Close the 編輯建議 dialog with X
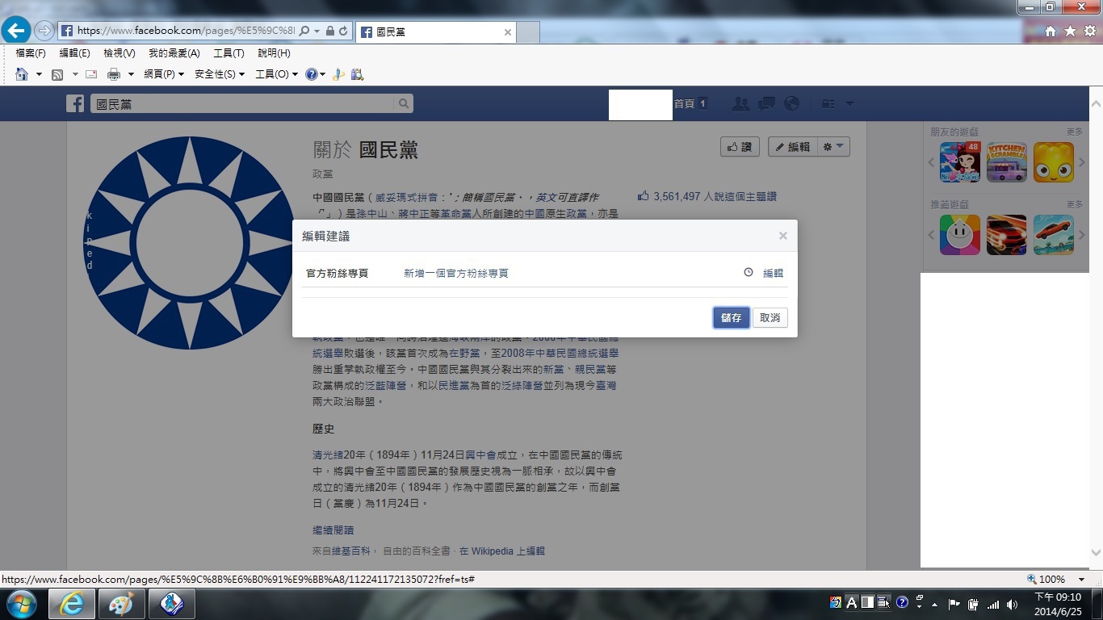The height and width of the screenshot is (620, 1103). (782, 236)
